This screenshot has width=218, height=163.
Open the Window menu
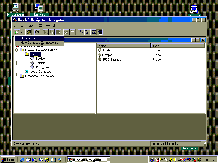tap(44, 25)
